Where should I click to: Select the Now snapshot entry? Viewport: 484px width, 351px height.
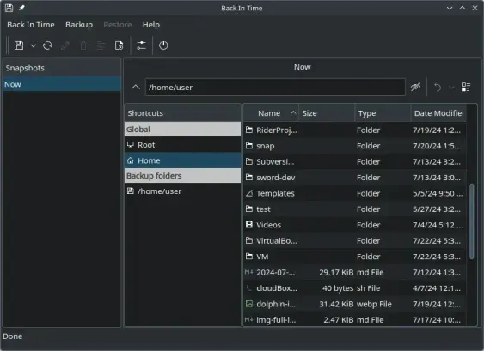coord(62,84)
